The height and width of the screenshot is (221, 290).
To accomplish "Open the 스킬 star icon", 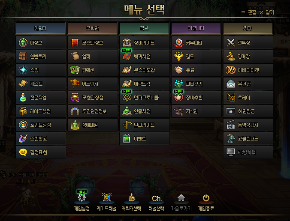I will pos(23,70).
